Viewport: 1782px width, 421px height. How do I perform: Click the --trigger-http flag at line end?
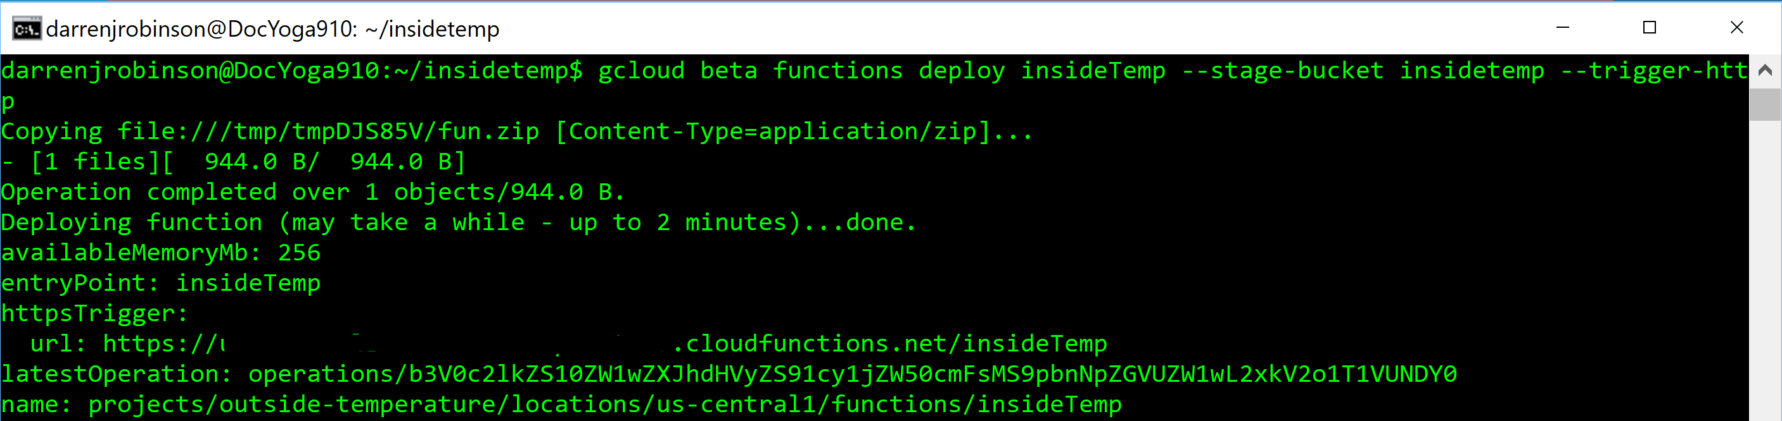(x=1653, y=70)
